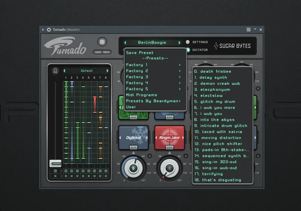301x211 pixels.
Task: Switch Digitreat to previous effect
Action: click(x=120, y=137)
